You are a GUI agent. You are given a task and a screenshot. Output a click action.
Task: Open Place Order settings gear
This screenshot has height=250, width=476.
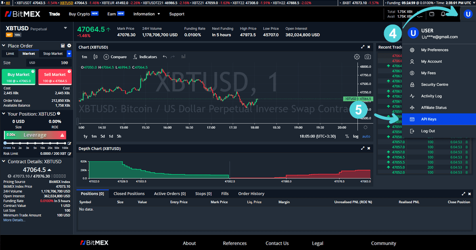(69, 46)
